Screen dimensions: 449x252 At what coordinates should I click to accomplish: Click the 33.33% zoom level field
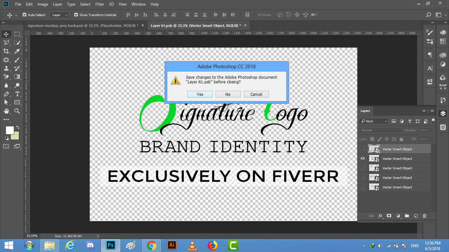pyautogui.click(x=32, y=236)
